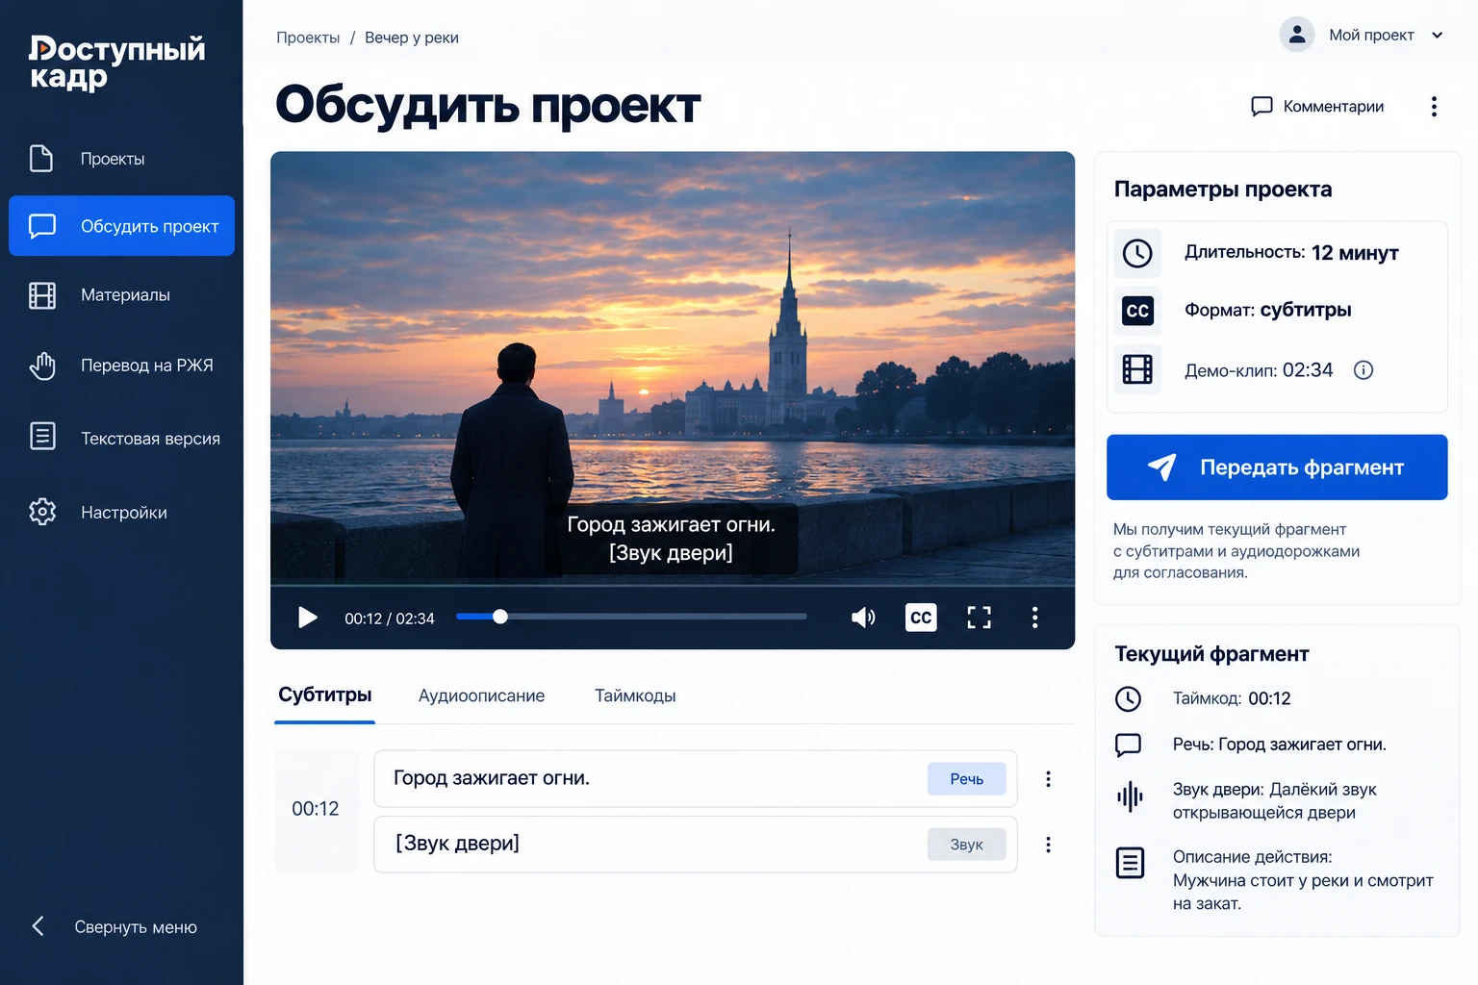Click the Проекты breadcrumb link
Image resolution: width=1478 pixels, height=985 pixels.
pos(308,38)
